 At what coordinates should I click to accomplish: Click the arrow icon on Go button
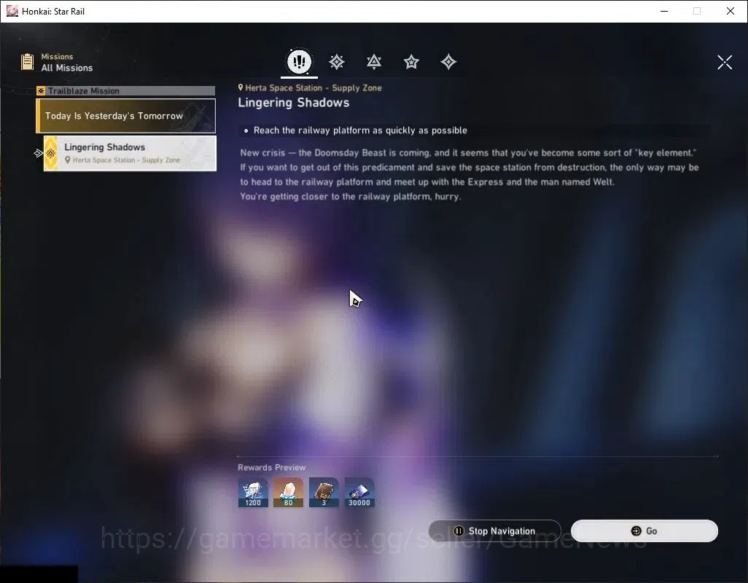[x=636, y=531]
